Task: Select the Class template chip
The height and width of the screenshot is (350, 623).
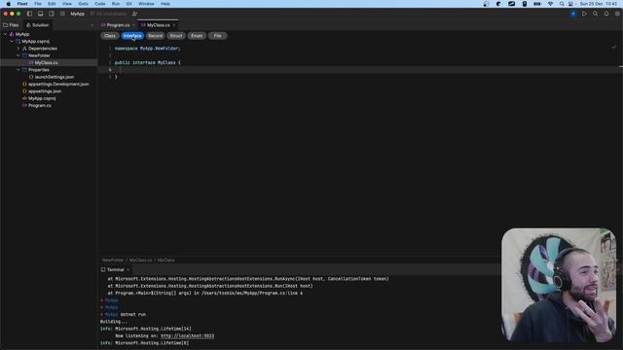Action: 110,36
